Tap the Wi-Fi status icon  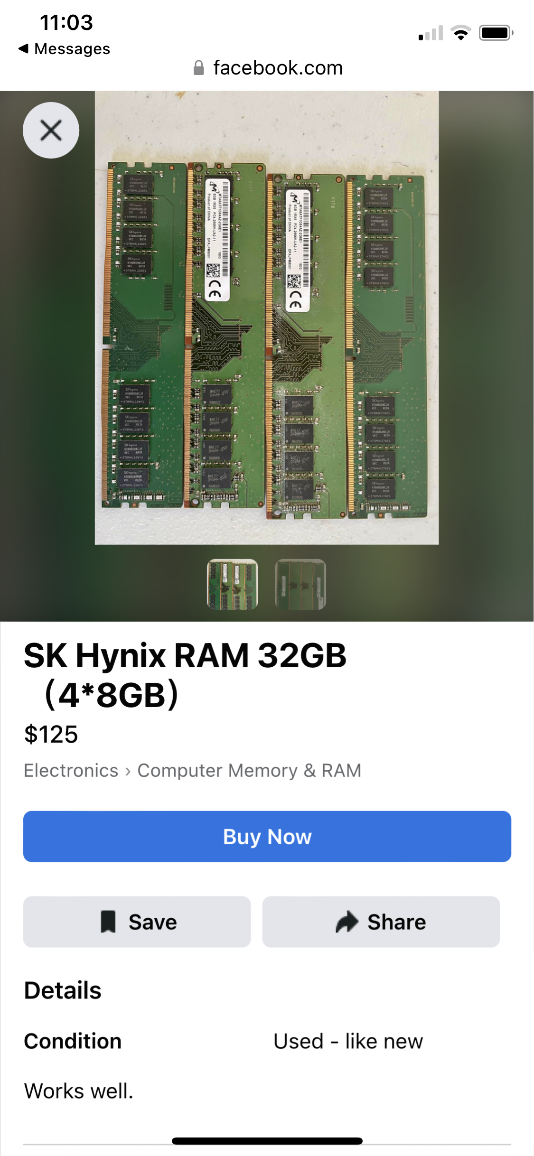[x=460, y=33]
